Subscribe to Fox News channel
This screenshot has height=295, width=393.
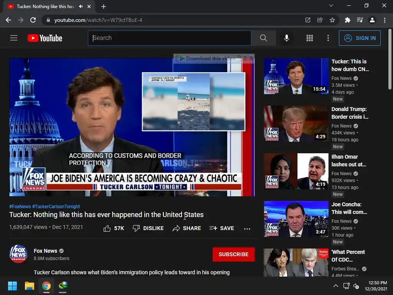[234, 254]
